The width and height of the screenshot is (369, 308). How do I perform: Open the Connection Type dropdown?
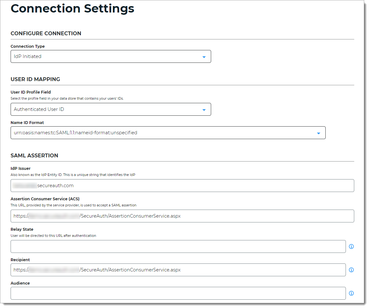coord(111,56)
